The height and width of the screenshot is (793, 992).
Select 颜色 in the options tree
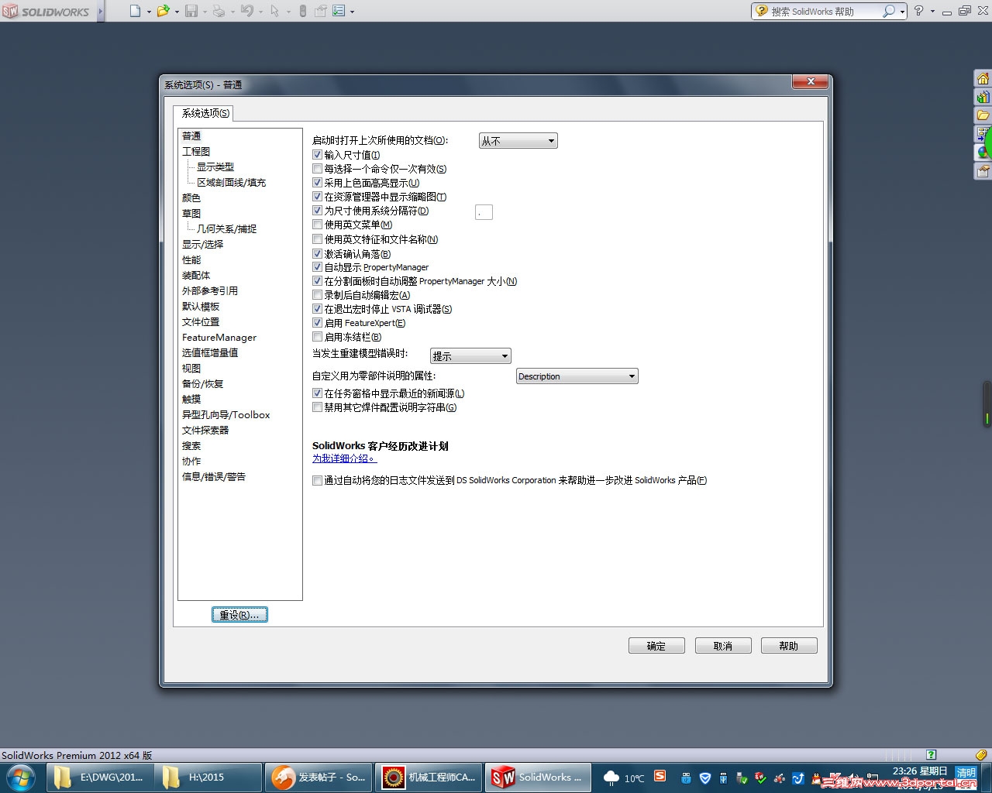click(x=191, y=198)
